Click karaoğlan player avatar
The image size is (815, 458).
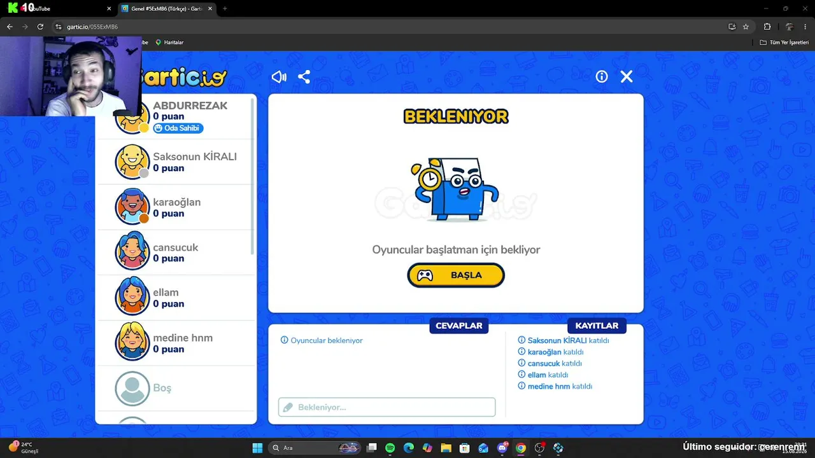pos(132,207)
